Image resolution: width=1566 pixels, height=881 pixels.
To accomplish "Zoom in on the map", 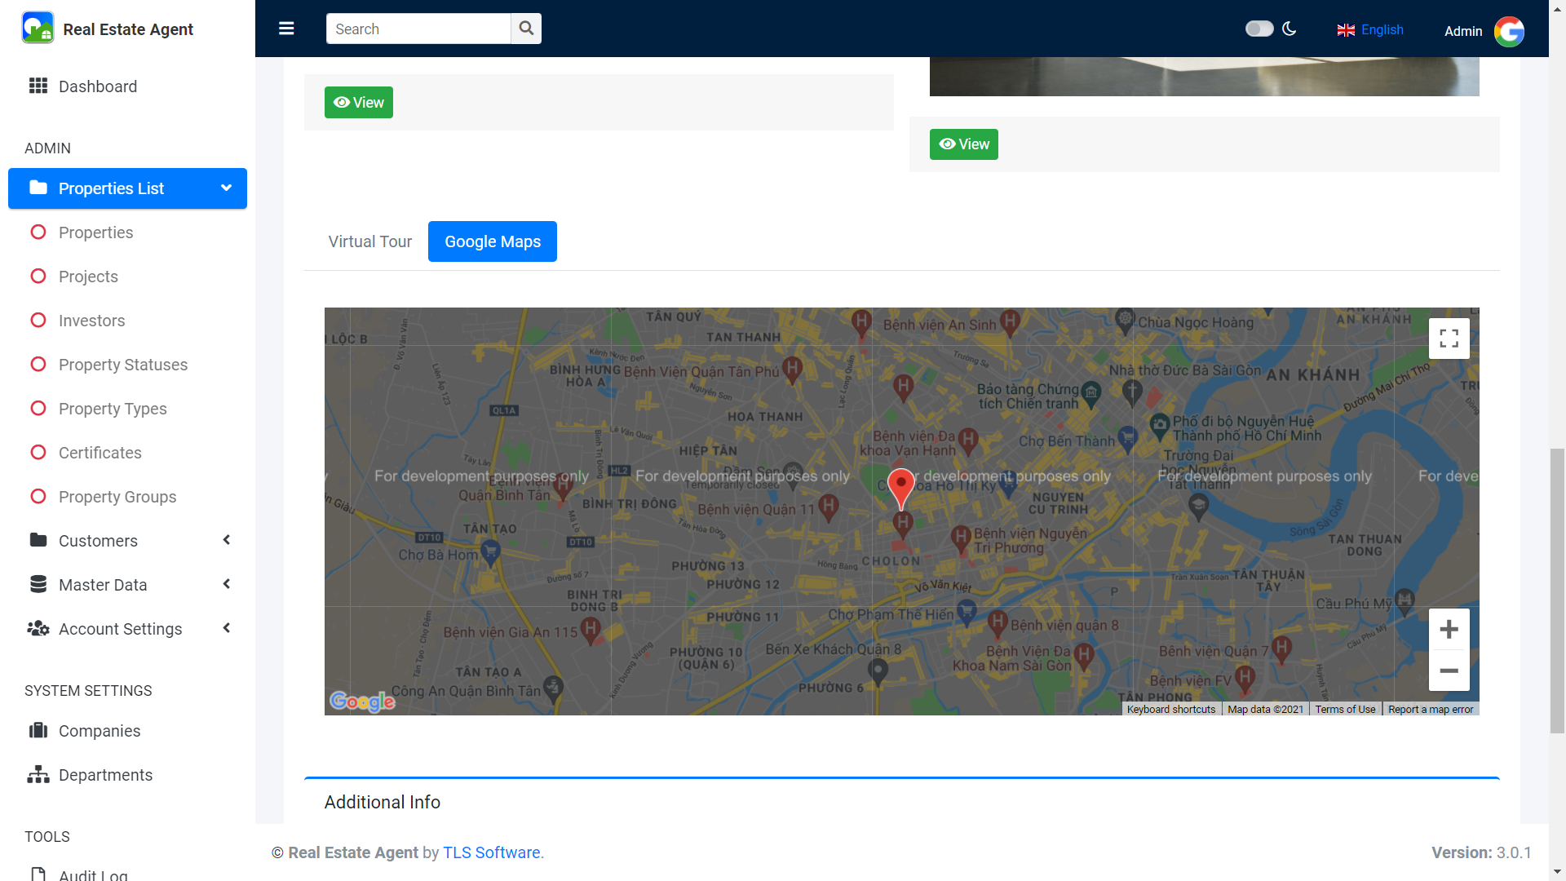I will [x=1449, y=630].
